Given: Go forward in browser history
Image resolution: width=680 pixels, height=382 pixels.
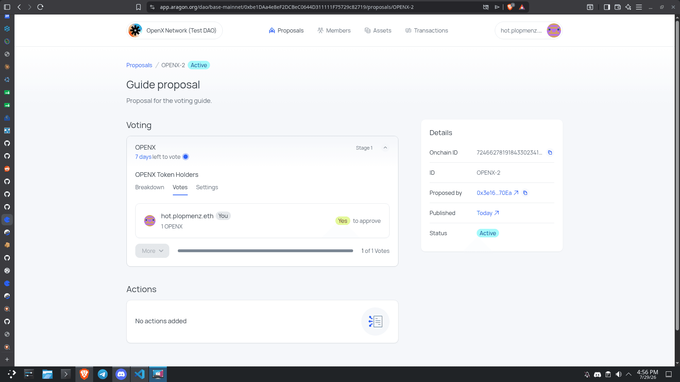Looking at the screenshot, I should click(x=30, y=7).
